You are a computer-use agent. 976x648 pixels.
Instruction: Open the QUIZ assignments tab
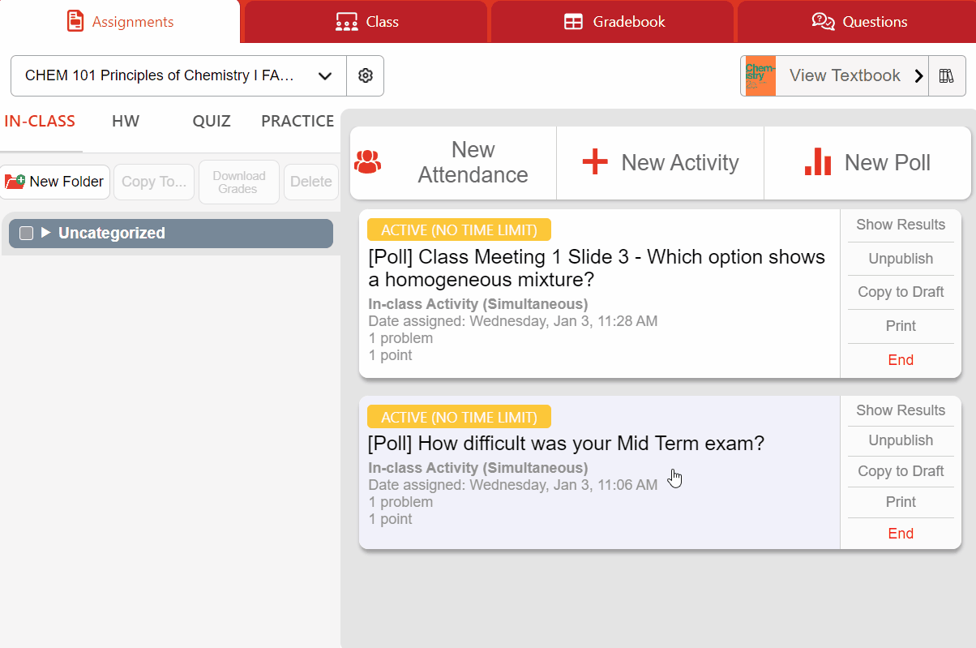pyautogui.click(x=211, y=120)
